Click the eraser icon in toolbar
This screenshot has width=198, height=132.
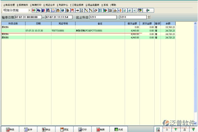coord(96,10)
